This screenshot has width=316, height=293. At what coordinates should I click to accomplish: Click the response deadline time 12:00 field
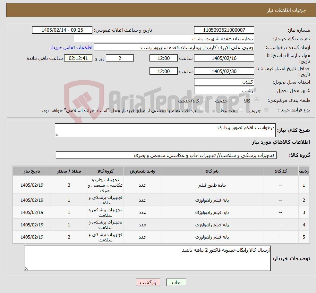coord(163,58)
